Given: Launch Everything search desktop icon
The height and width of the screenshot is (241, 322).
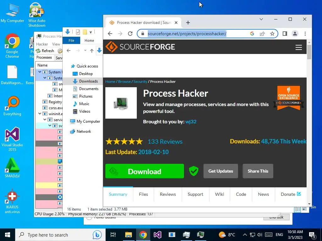Looking at the screenshot, I should point(12,106).
